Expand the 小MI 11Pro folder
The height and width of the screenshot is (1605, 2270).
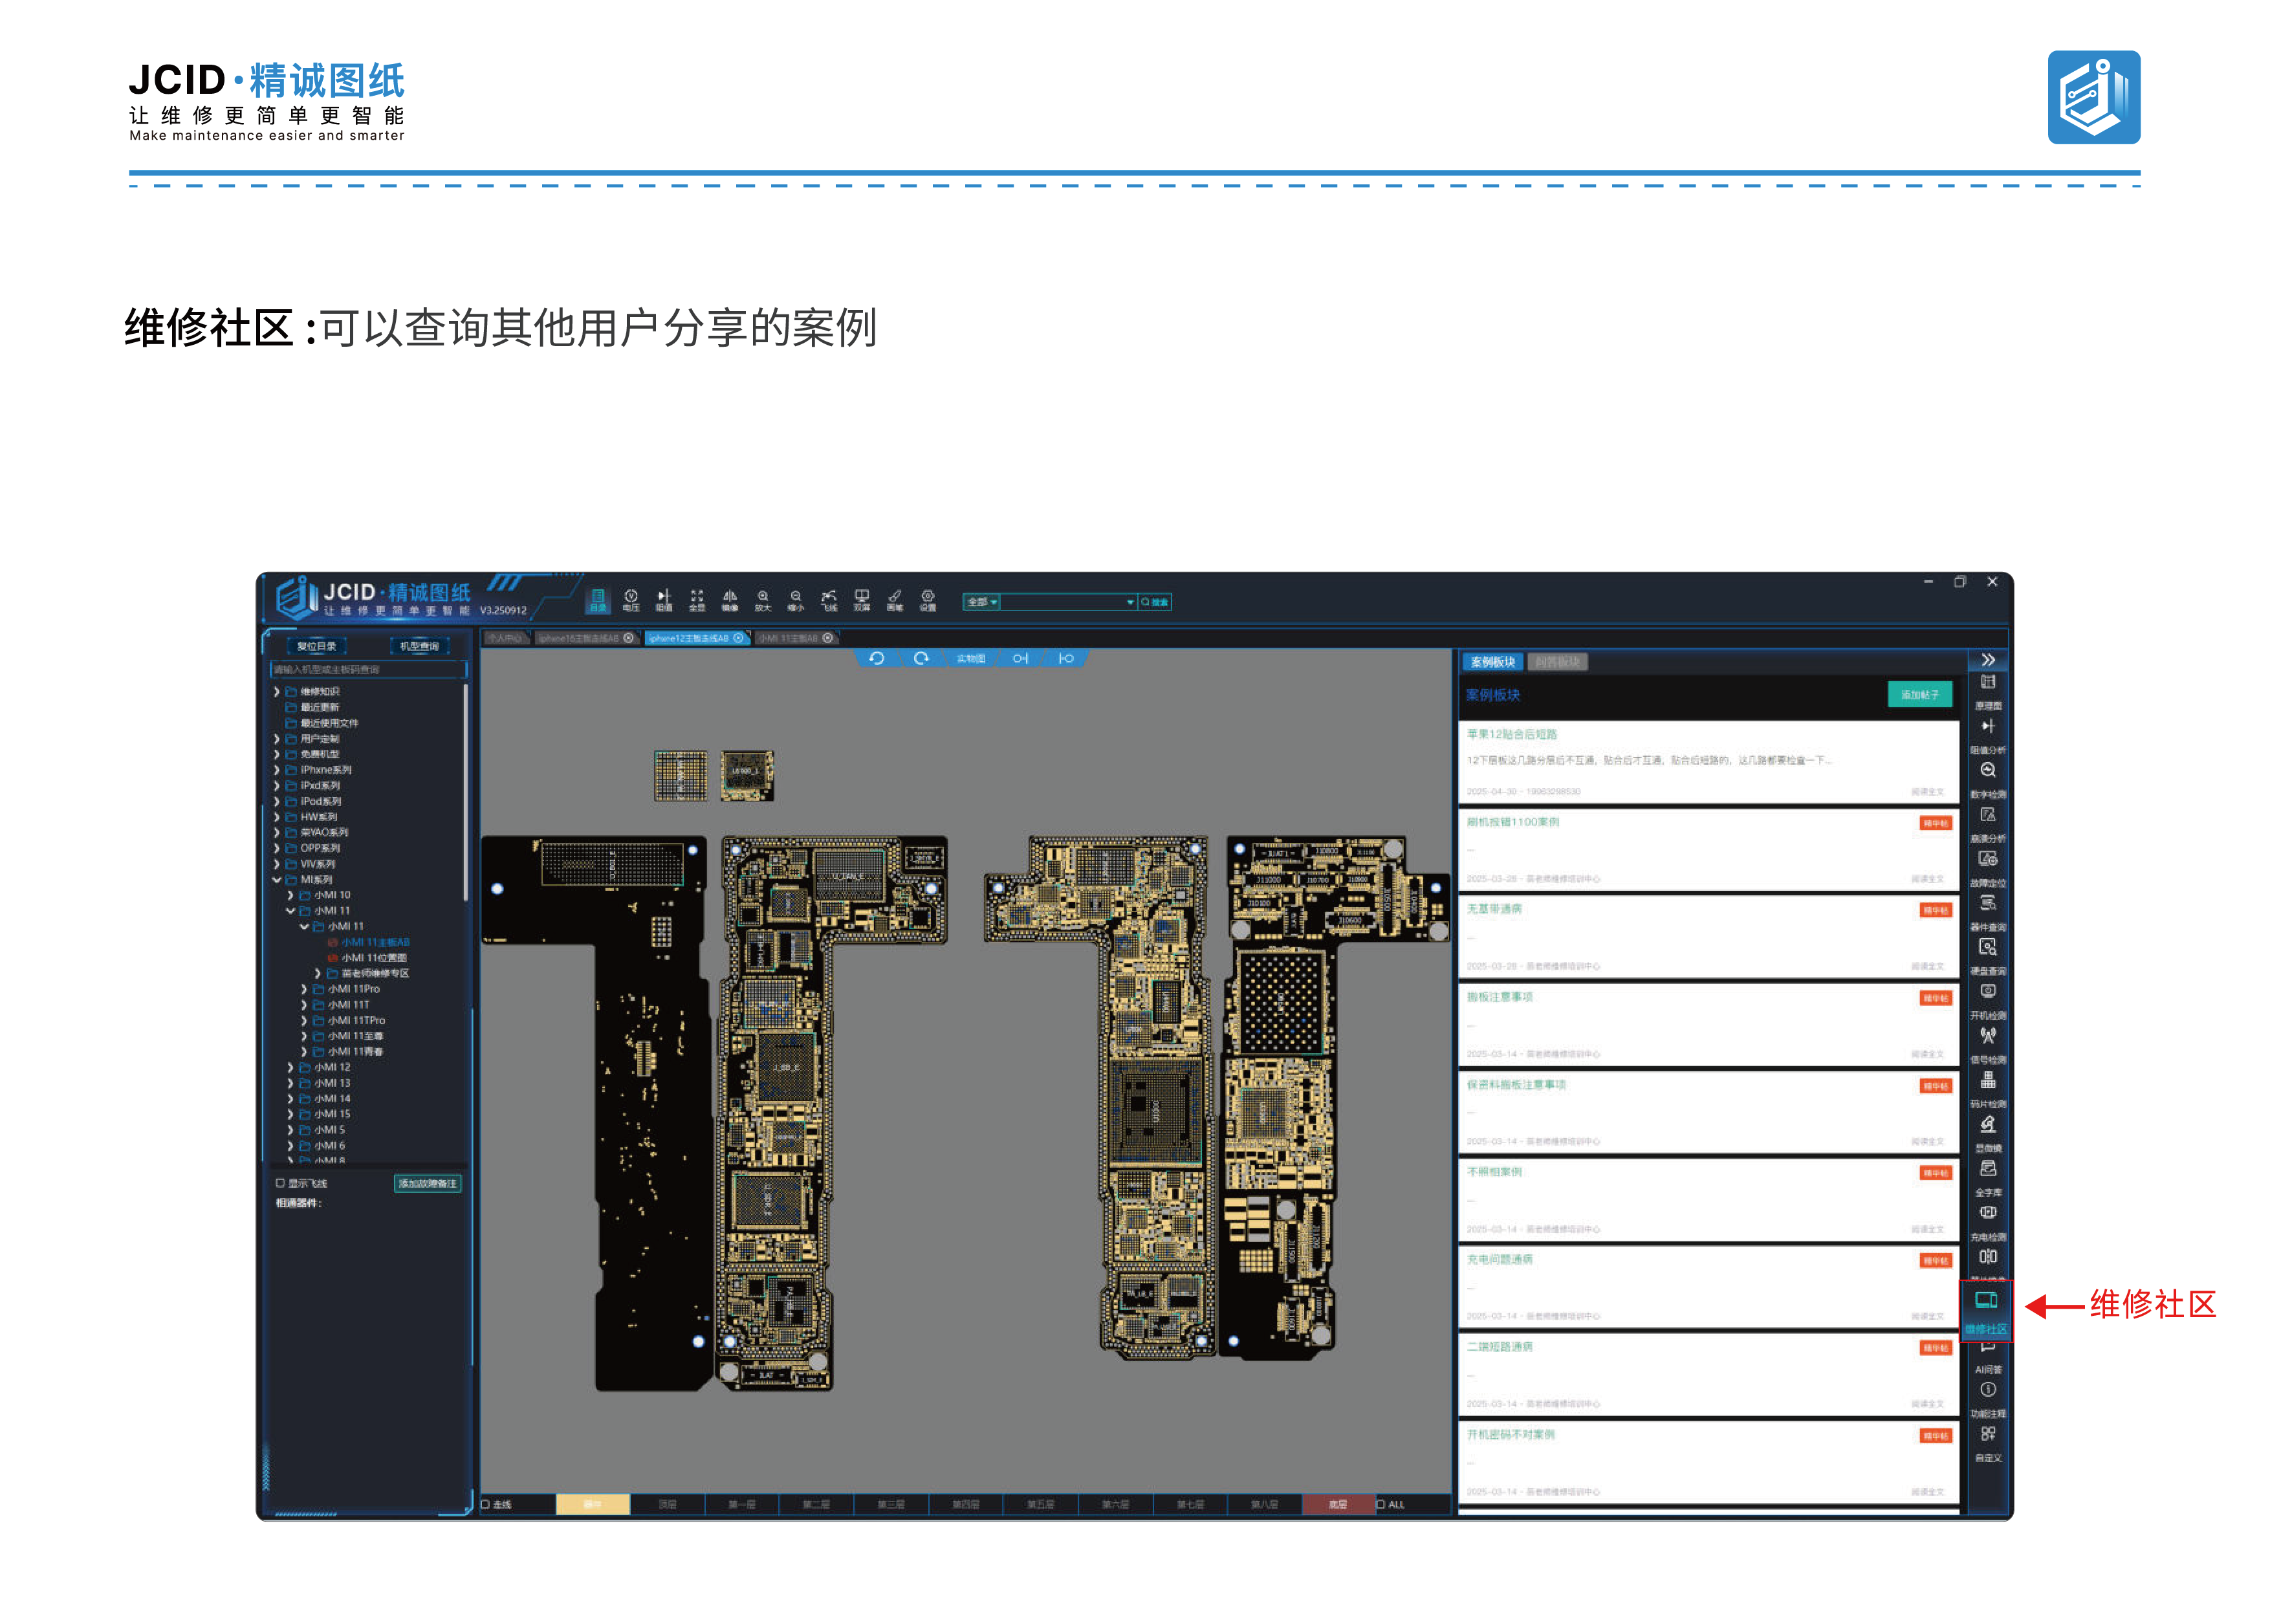coord(305,990)
